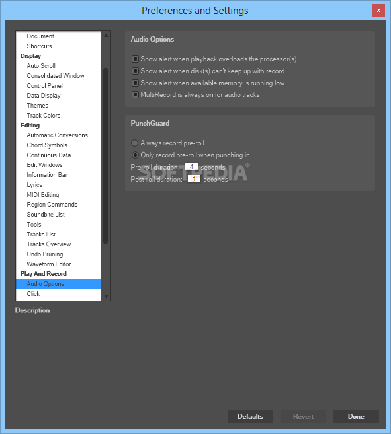Click the category list scroll up arrow
This screenshot has height=434, width=391.
[x=106, y=36]
